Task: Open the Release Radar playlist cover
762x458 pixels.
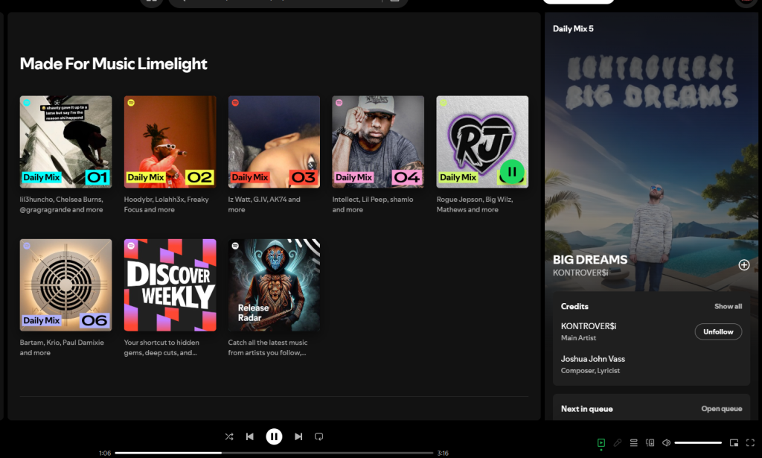Action: 274,285
